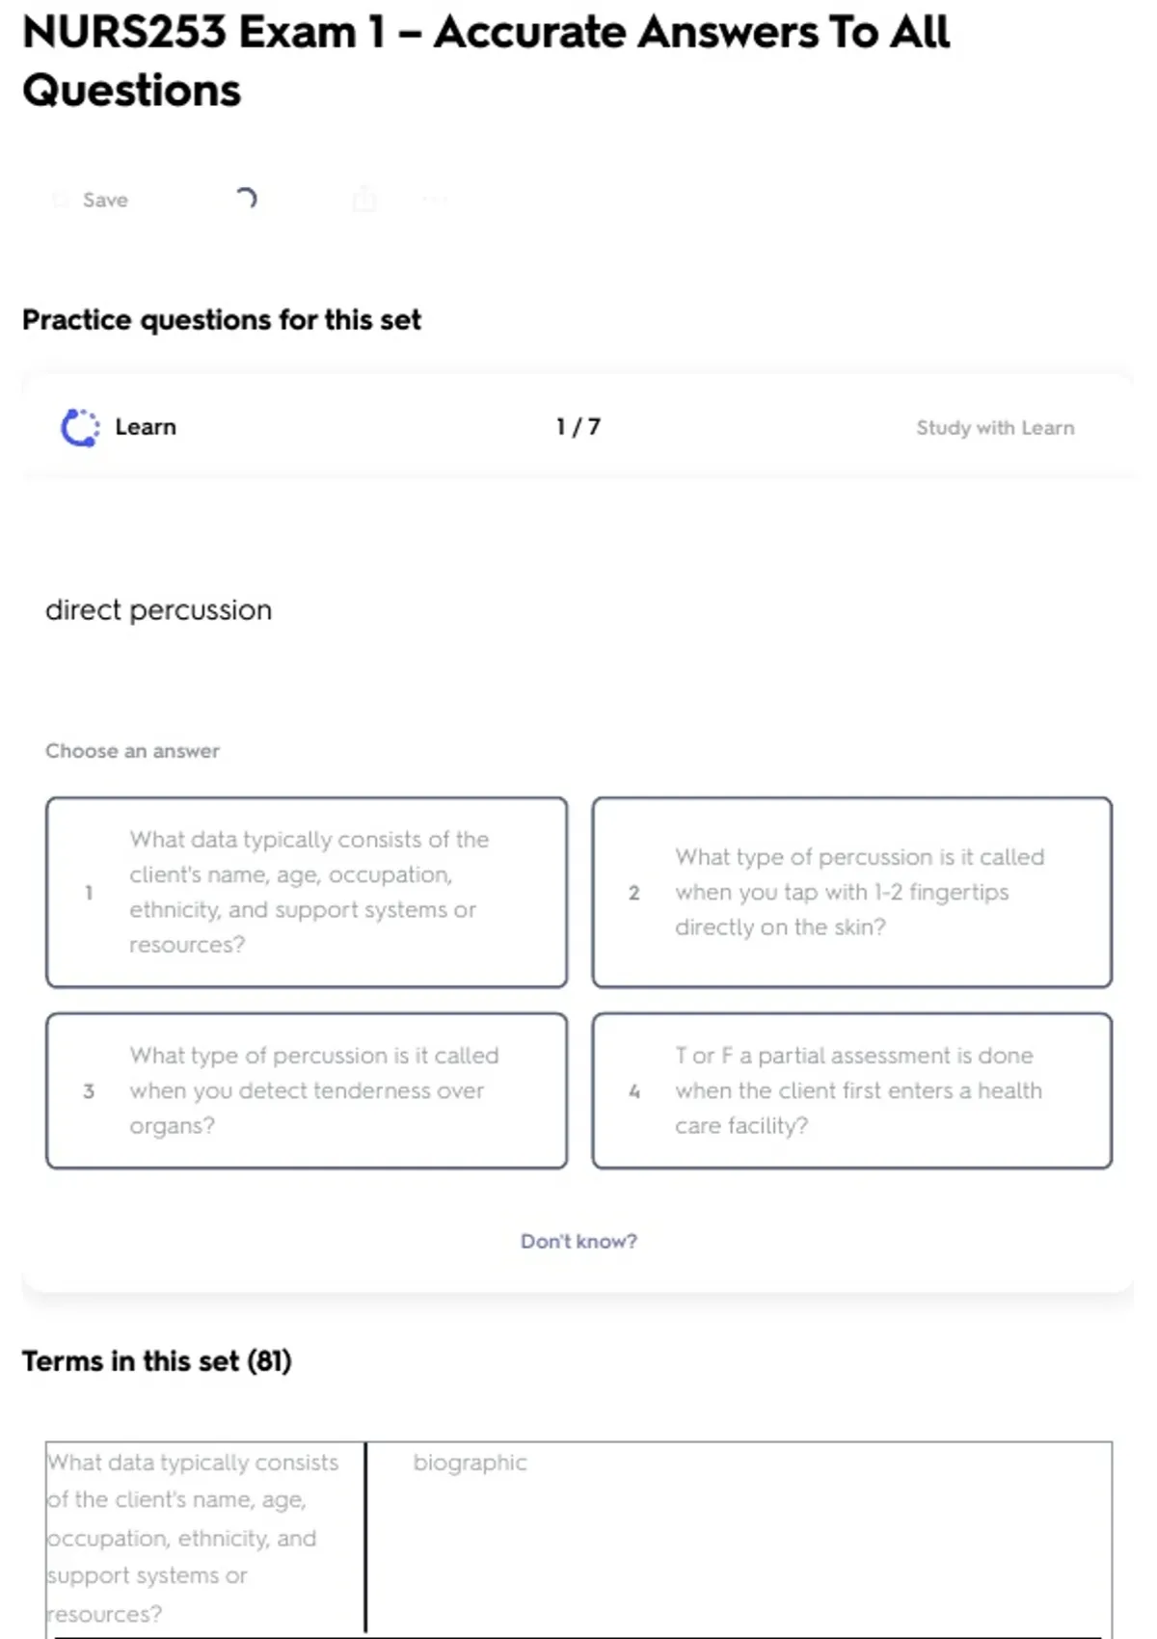Click the Learn mode circular icon
Screen dimensions: 1157x1639
[80, 428]
